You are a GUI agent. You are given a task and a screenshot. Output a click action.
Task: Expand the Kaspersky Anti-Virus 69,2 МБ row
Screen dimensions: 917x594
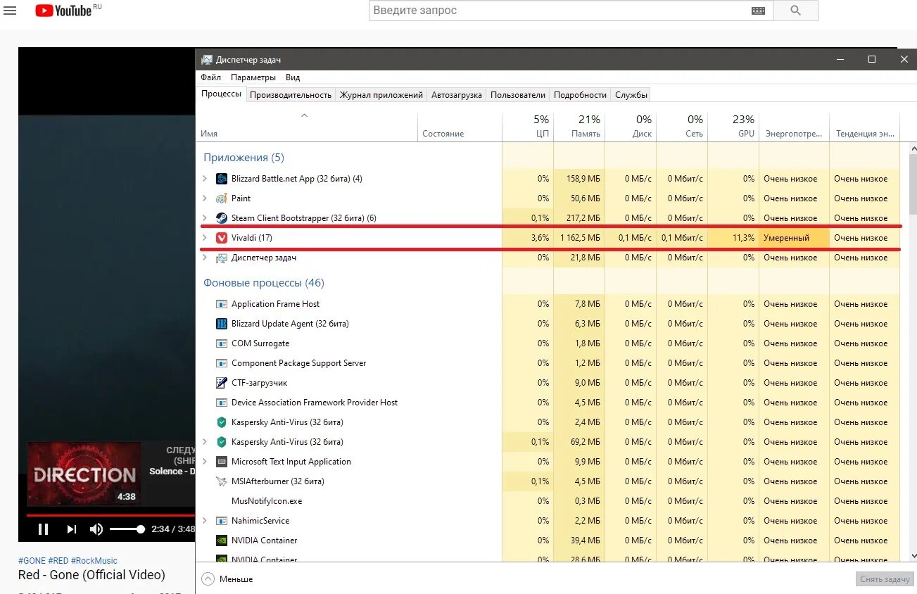coord(205,442)
